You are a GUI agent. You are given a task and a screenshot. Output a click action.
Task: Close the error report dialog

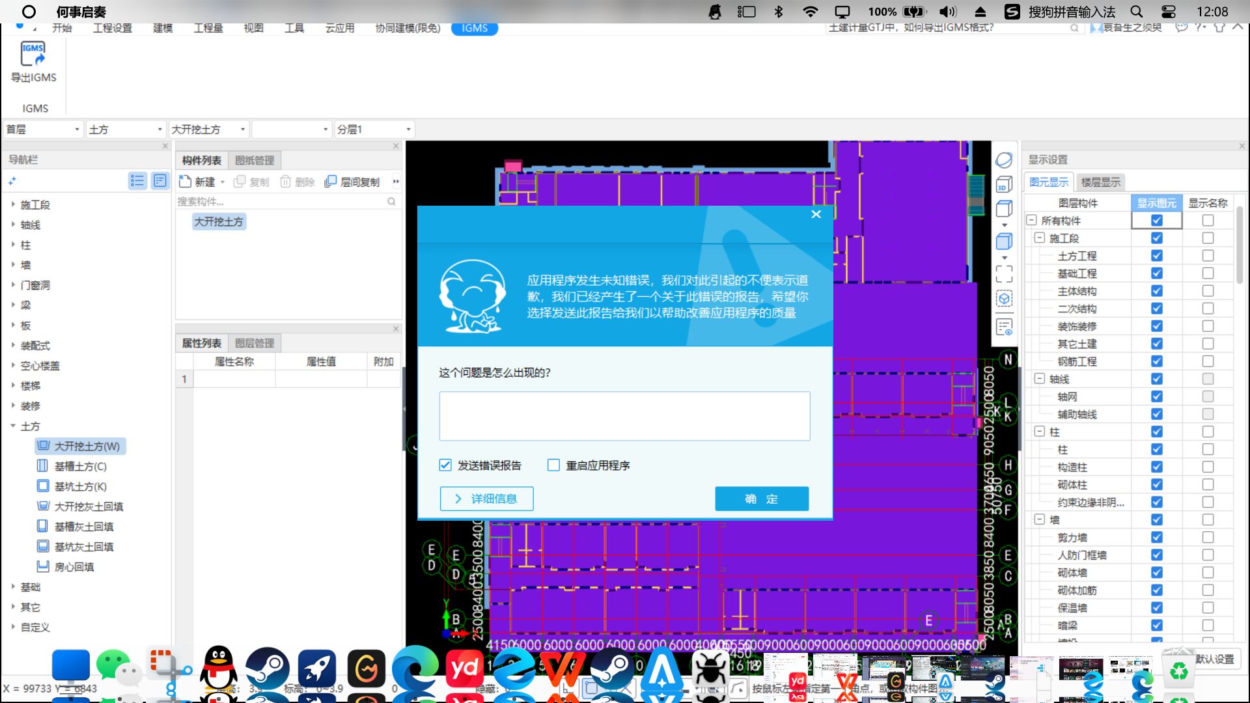click(x=816, y=214)
